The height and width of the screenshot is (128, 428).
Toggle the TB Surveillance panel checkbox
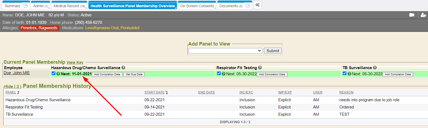(344, 73)
